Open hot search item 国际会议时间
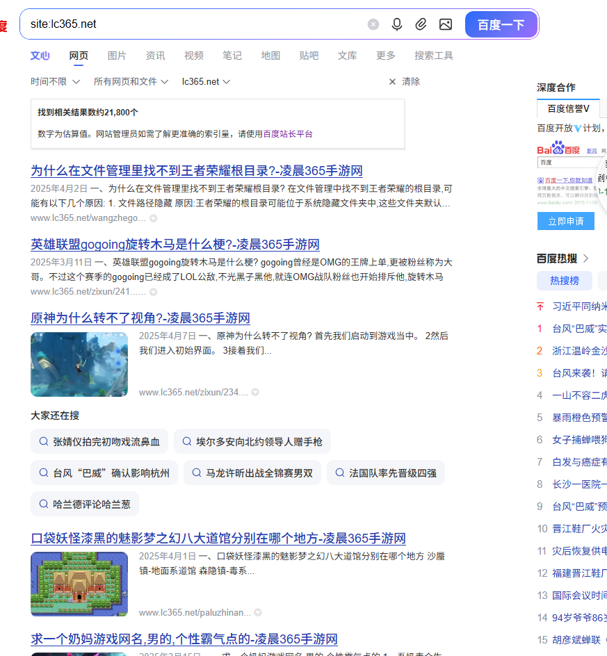 (x=579, y=596)
